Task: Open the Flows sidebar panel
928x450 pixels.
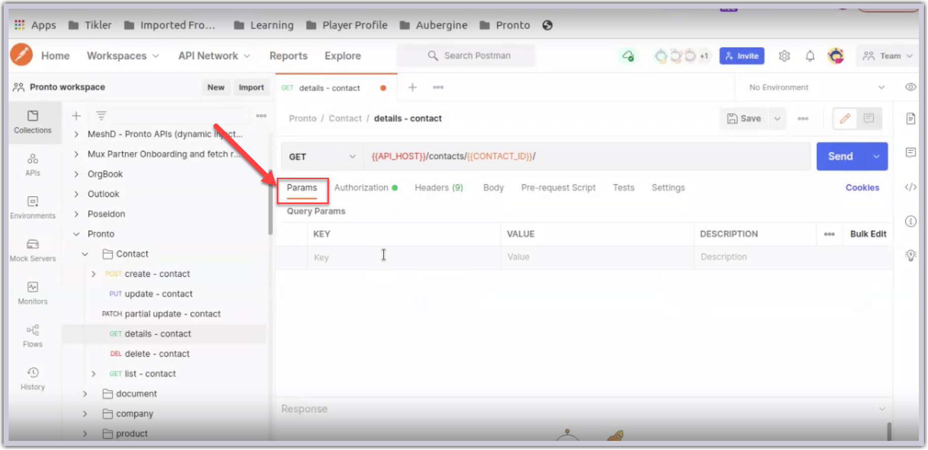Action: [x=32, y=336]
